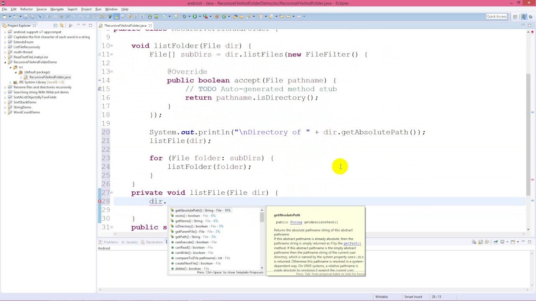
Task: Open the Refactor menu
Action: click(x=26, y=9)
